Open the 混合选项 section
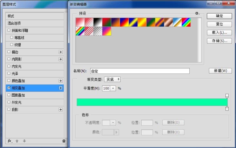Screen dimensions: 236x148 click(35, 23)
